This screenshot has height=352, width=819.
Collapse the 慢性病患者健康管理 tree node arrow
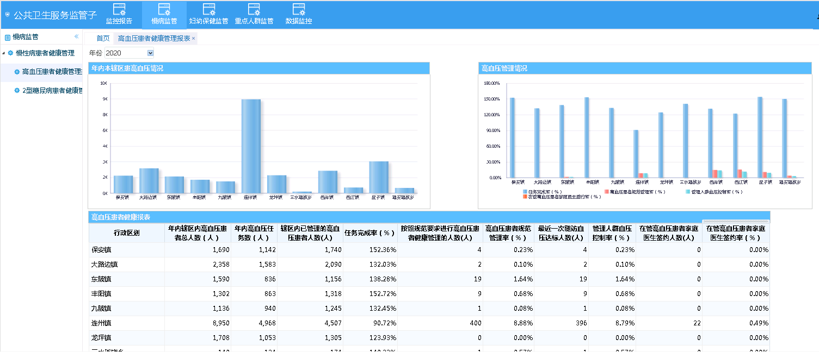4,53
